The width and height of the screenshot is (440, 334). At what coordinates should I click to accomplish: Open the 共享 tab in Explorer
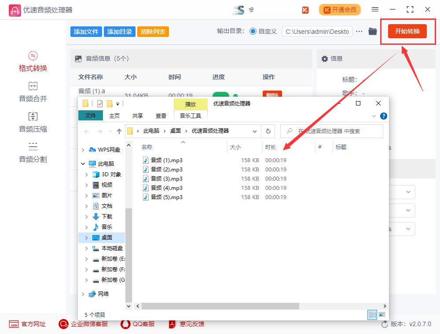point(137,116)
